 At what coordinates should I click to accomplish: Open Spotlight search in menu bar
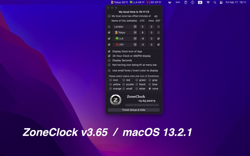pyautogui.click(x=215, y=2)
